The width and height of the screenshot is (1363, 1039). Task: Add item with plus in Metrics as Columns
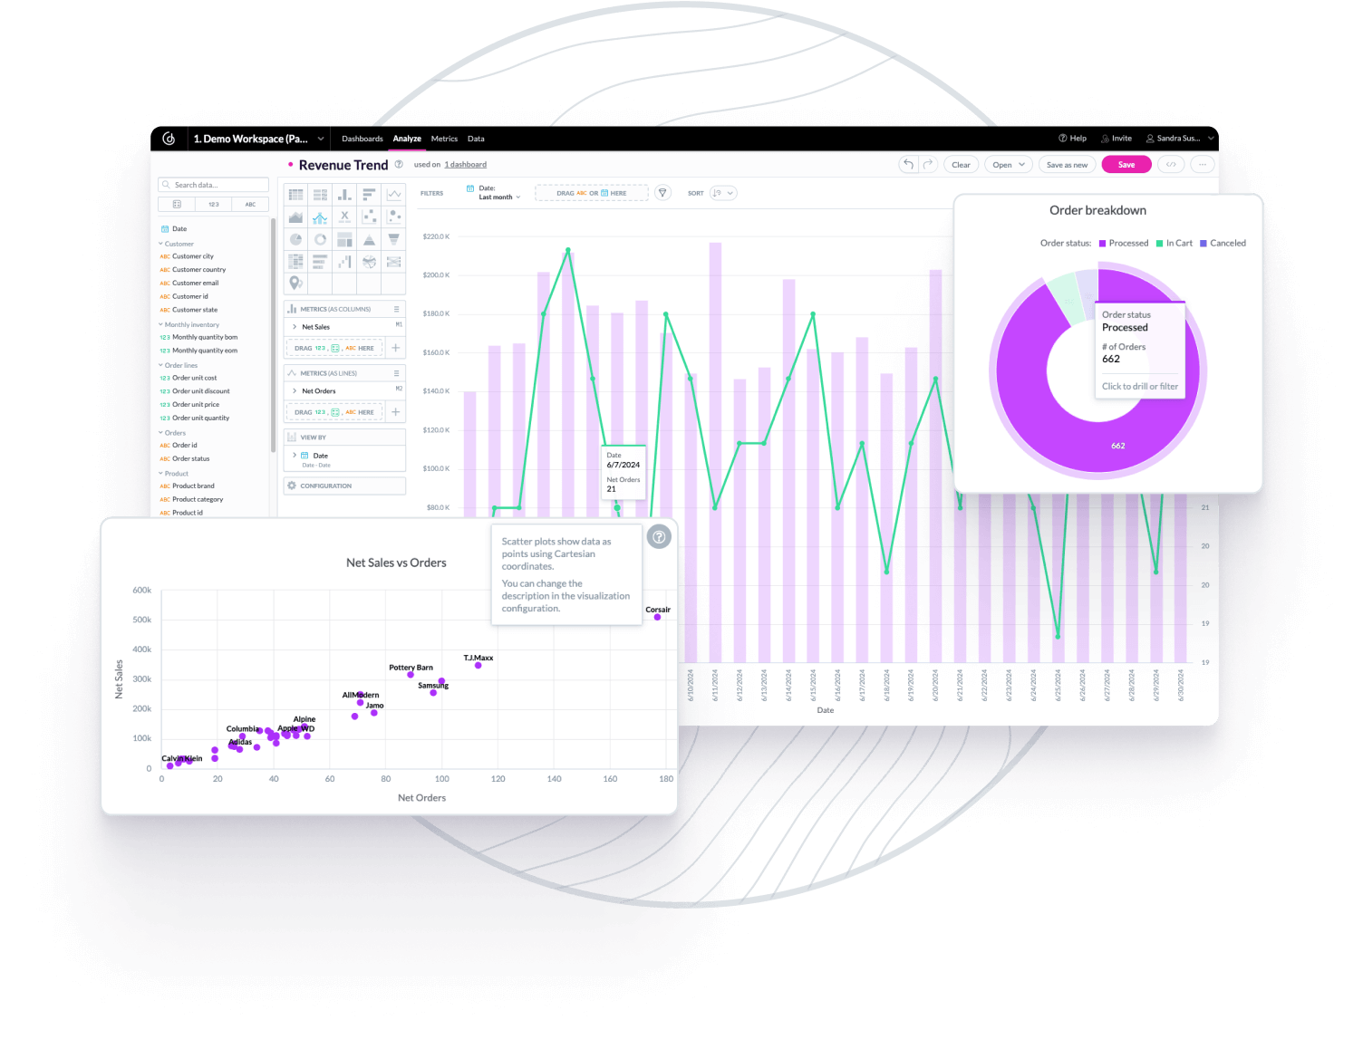tap(395, 348)
